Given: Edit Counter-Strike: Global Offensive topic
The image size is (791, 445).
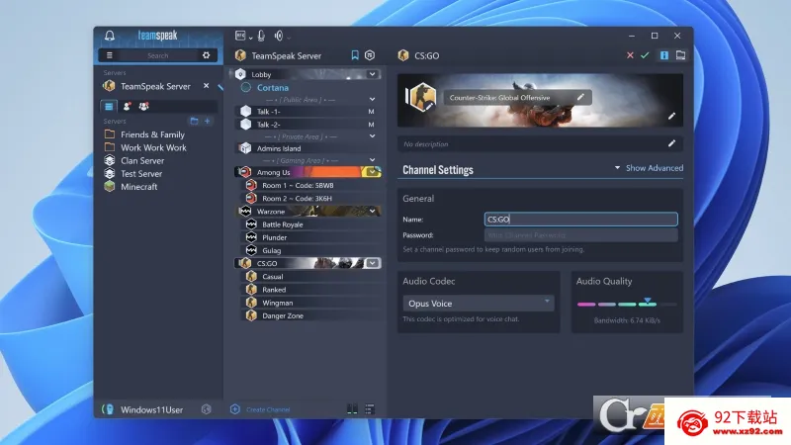Looking at the screenshot, I should (x=580, y=97).
